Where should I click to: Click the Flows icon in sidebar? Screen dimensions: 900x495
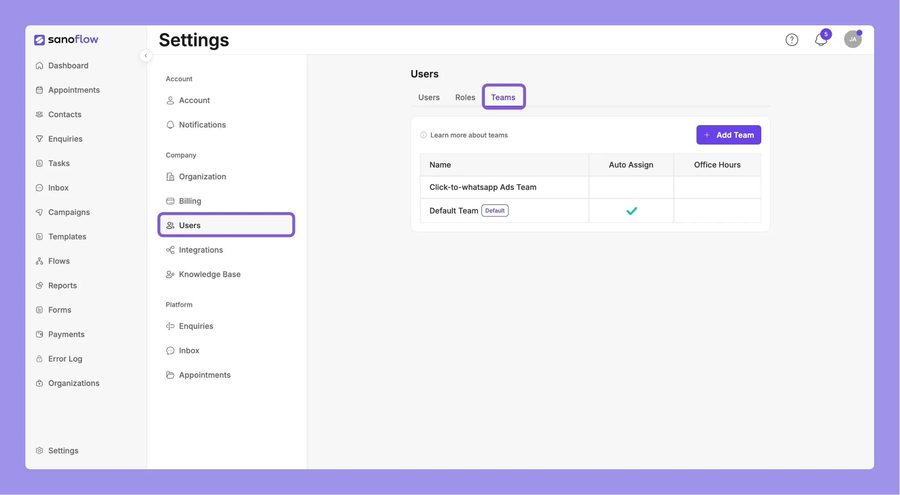(39, 261)
